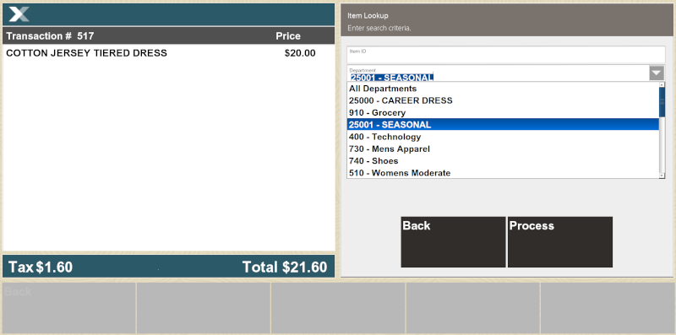Click the Department combo box text field
Viewport: 676px width, 335px height.
click(x=498, y=73)
